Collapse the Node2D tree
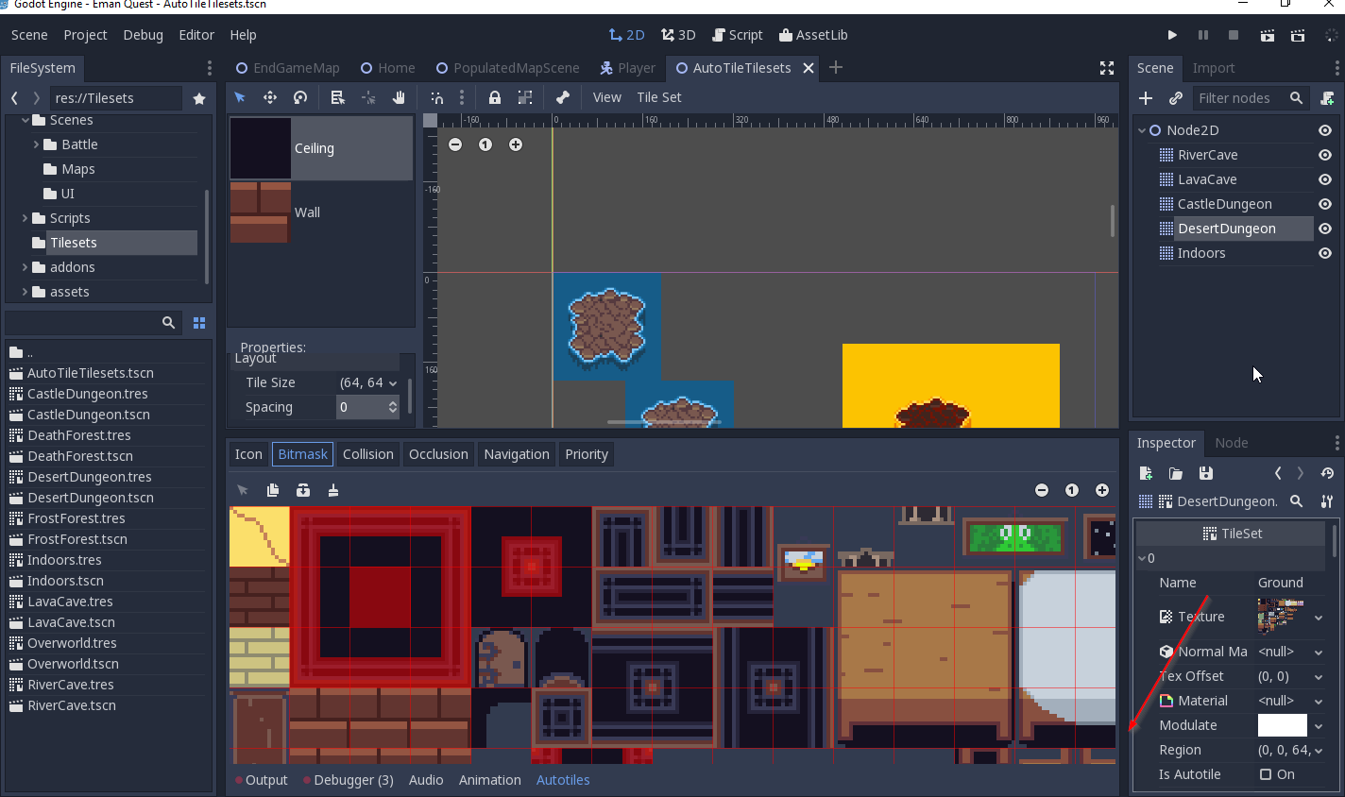 pyautogui.click(x=1142, y=130)
